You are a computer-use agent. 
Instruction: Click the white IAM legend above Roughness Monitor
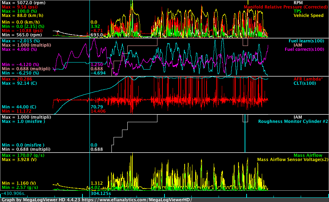click(x=298, y=117)
